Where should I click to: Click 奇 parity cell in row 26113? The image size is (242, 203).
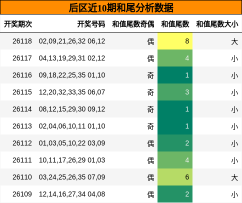tap(150, 126)
